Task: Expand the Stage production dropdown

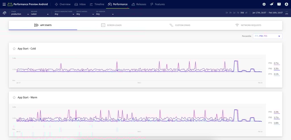Action: (20, 14)
